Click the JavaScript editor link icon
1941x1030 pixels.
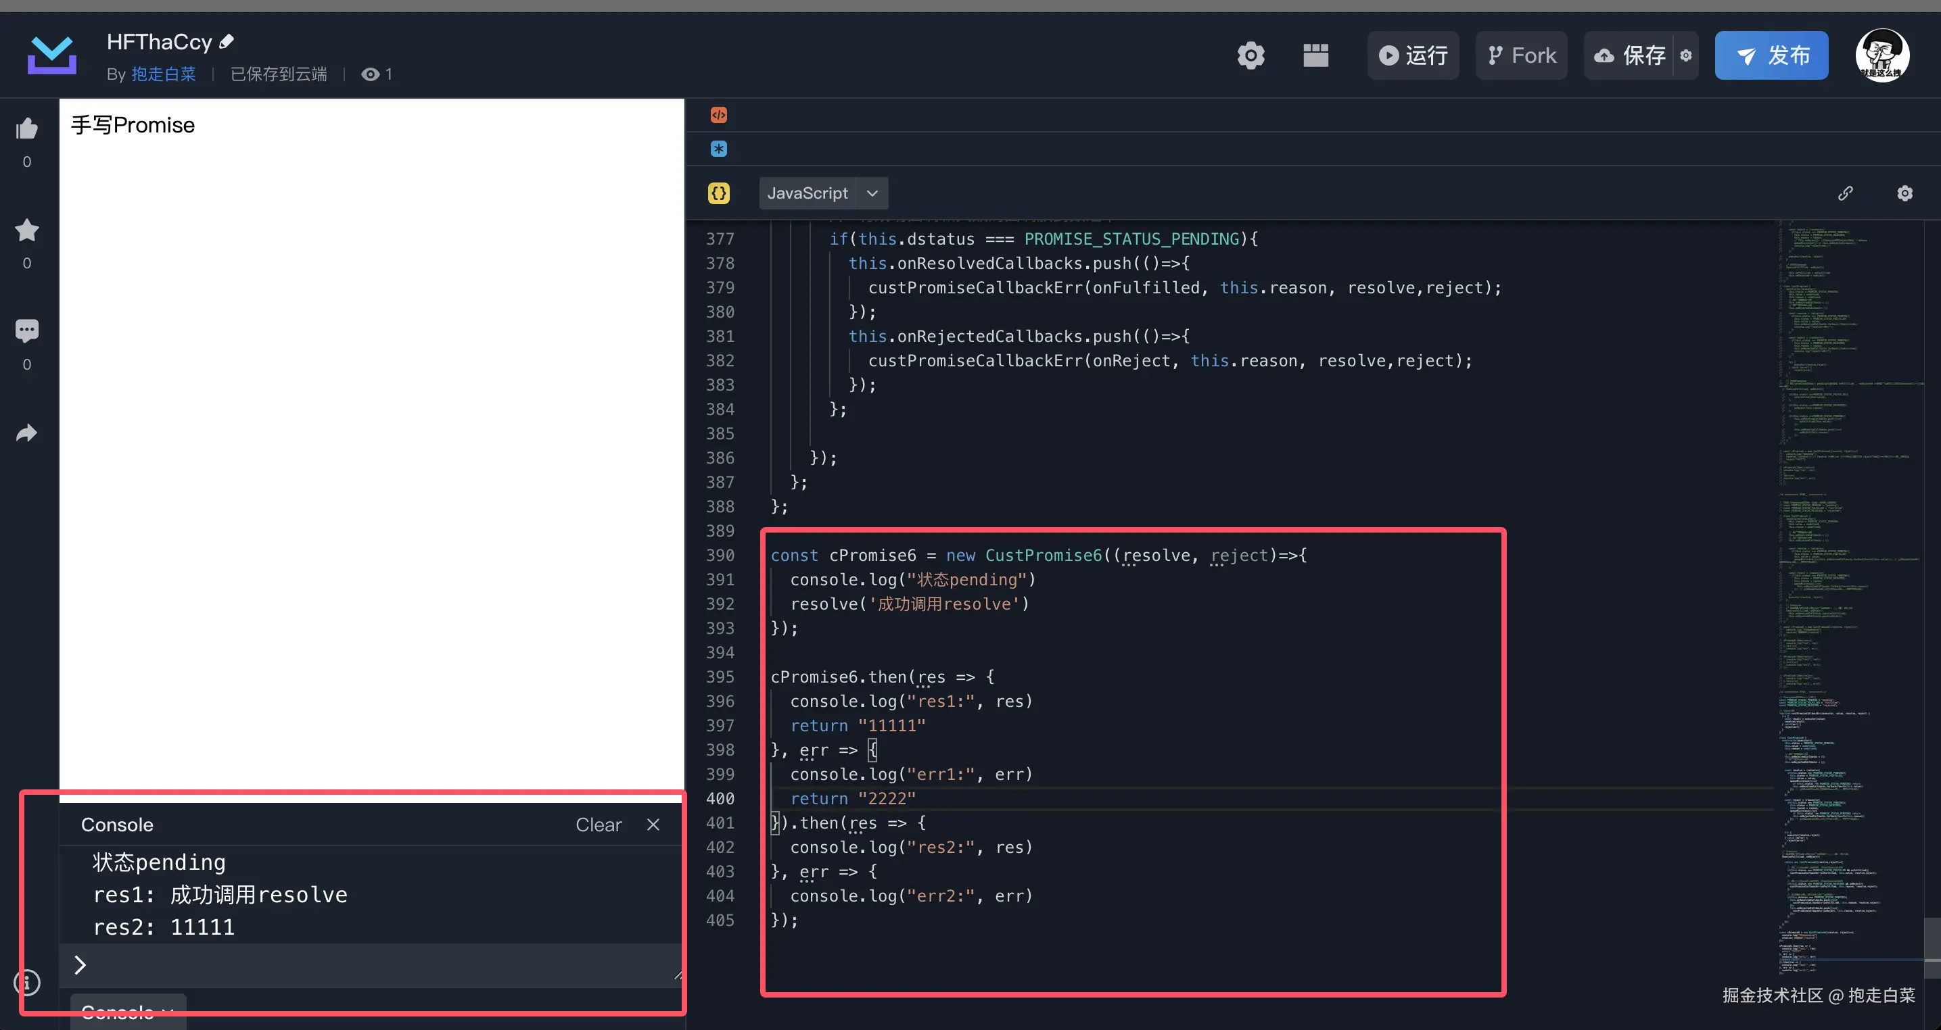tap(1846, 193)
